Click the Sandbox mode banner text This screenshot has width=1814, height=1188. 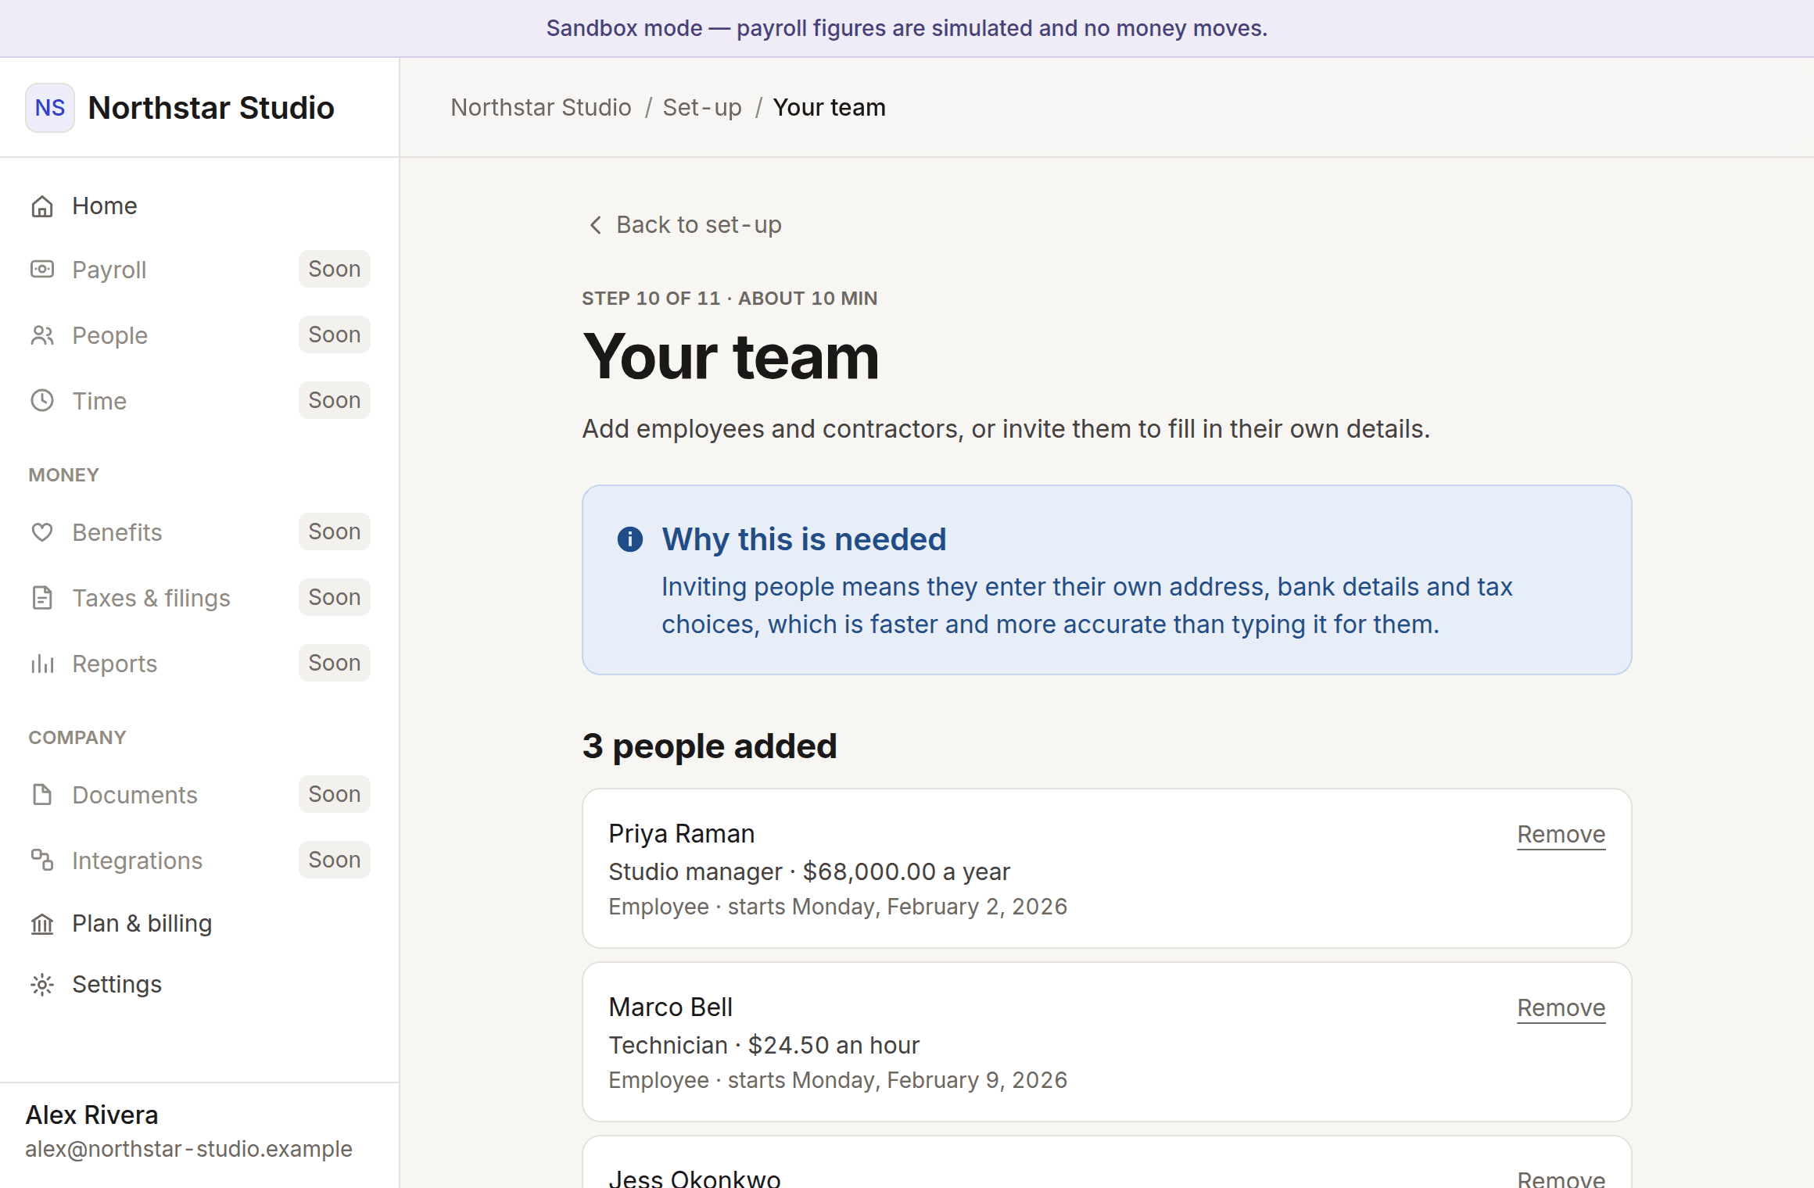(x=907, y=28)
